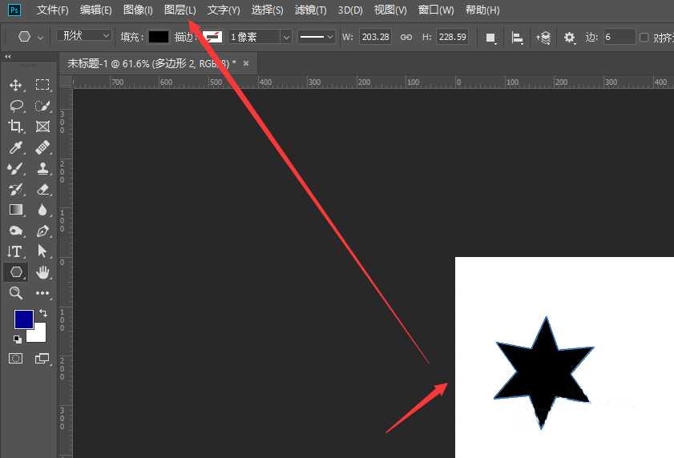674x458 pixels.
Task: Open the stroke width 1 像素 dropdown
Action: point(286,38)
